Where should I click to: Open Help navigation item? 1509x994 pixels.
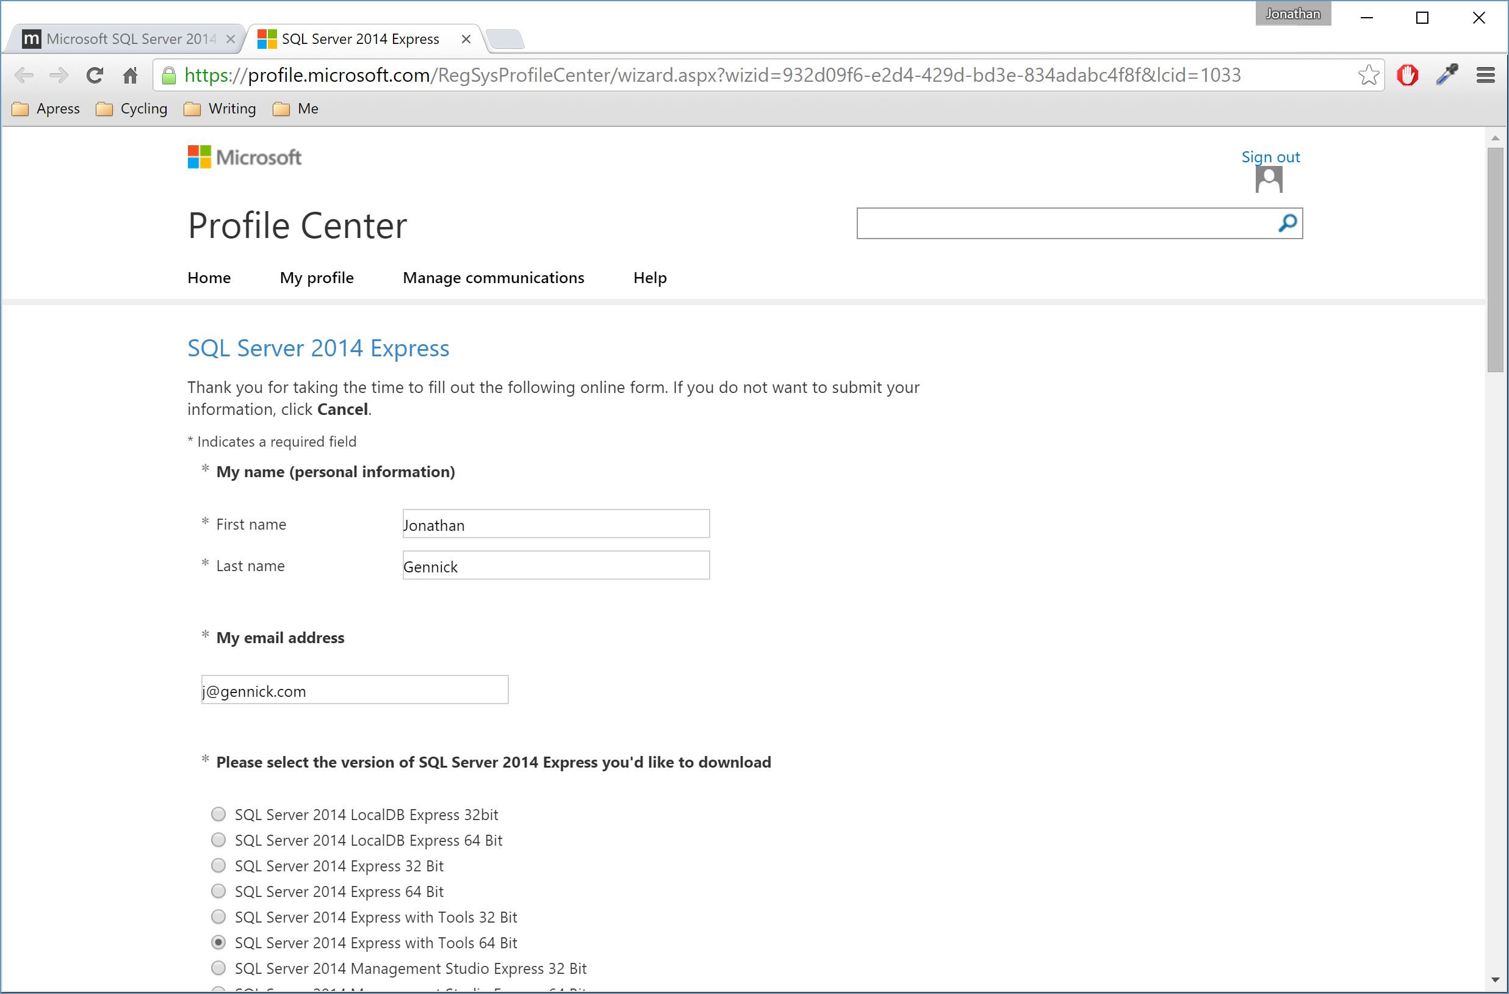click(650, 278)
